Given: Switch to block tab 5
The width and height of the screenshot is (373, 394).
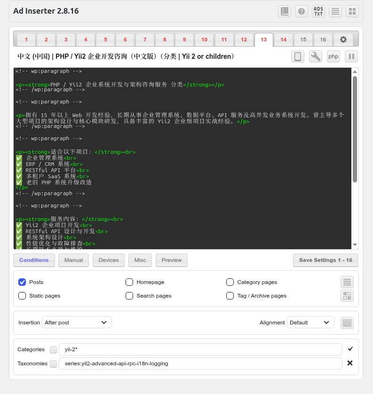Looking at the screenshot, I should pyautogui.click(x=105, y=39).
